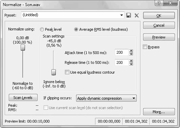This screenshot has width=180, height=128.
Task: Click the OK button
Action: pyautogui.click(x=159, y=16)
